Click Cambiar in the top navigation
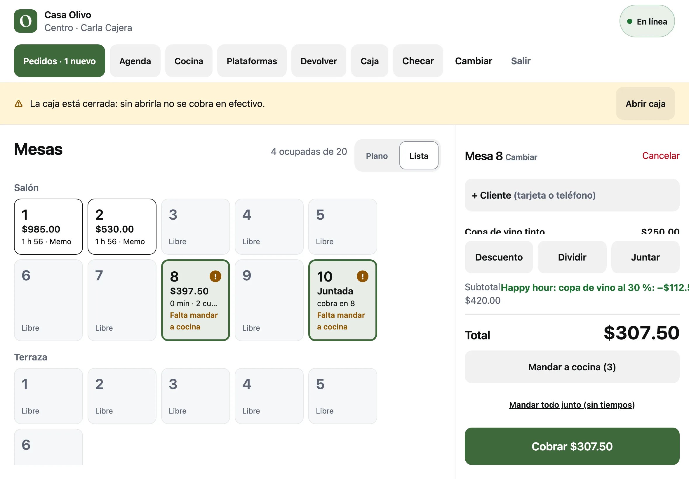 [x=473, y=61]
